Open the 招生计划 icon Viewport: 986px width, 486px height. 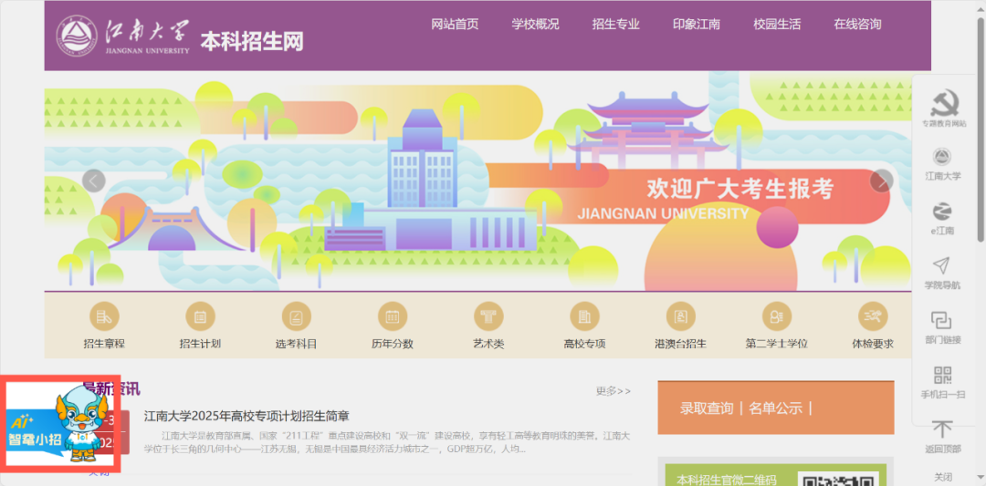200,316
